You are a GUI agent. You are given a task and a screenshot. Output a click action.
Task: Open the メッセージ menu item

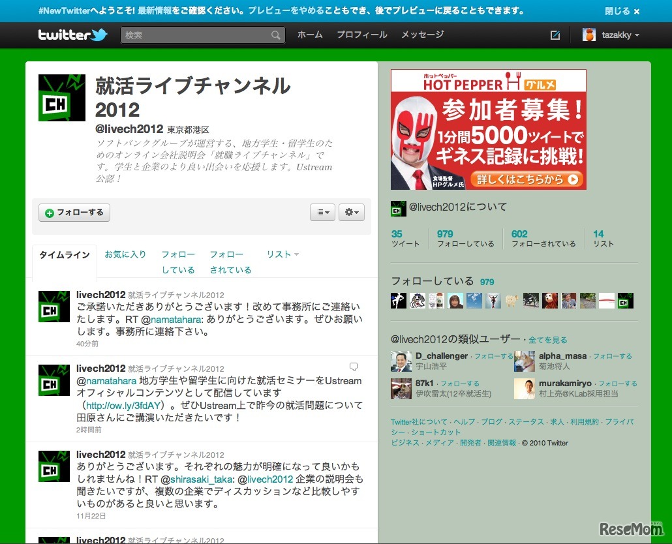(422, 35)
